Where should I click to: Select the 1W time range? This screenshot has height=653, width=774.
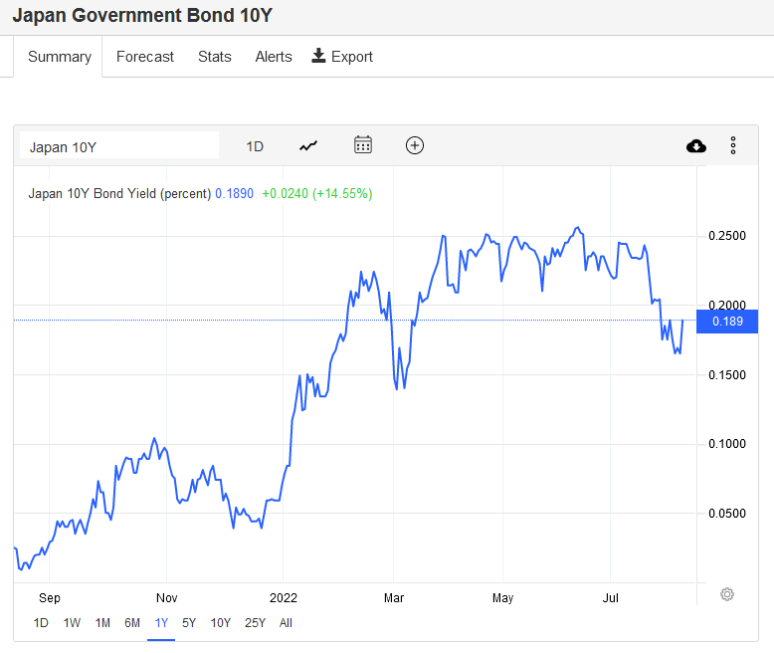pos(72,623)
